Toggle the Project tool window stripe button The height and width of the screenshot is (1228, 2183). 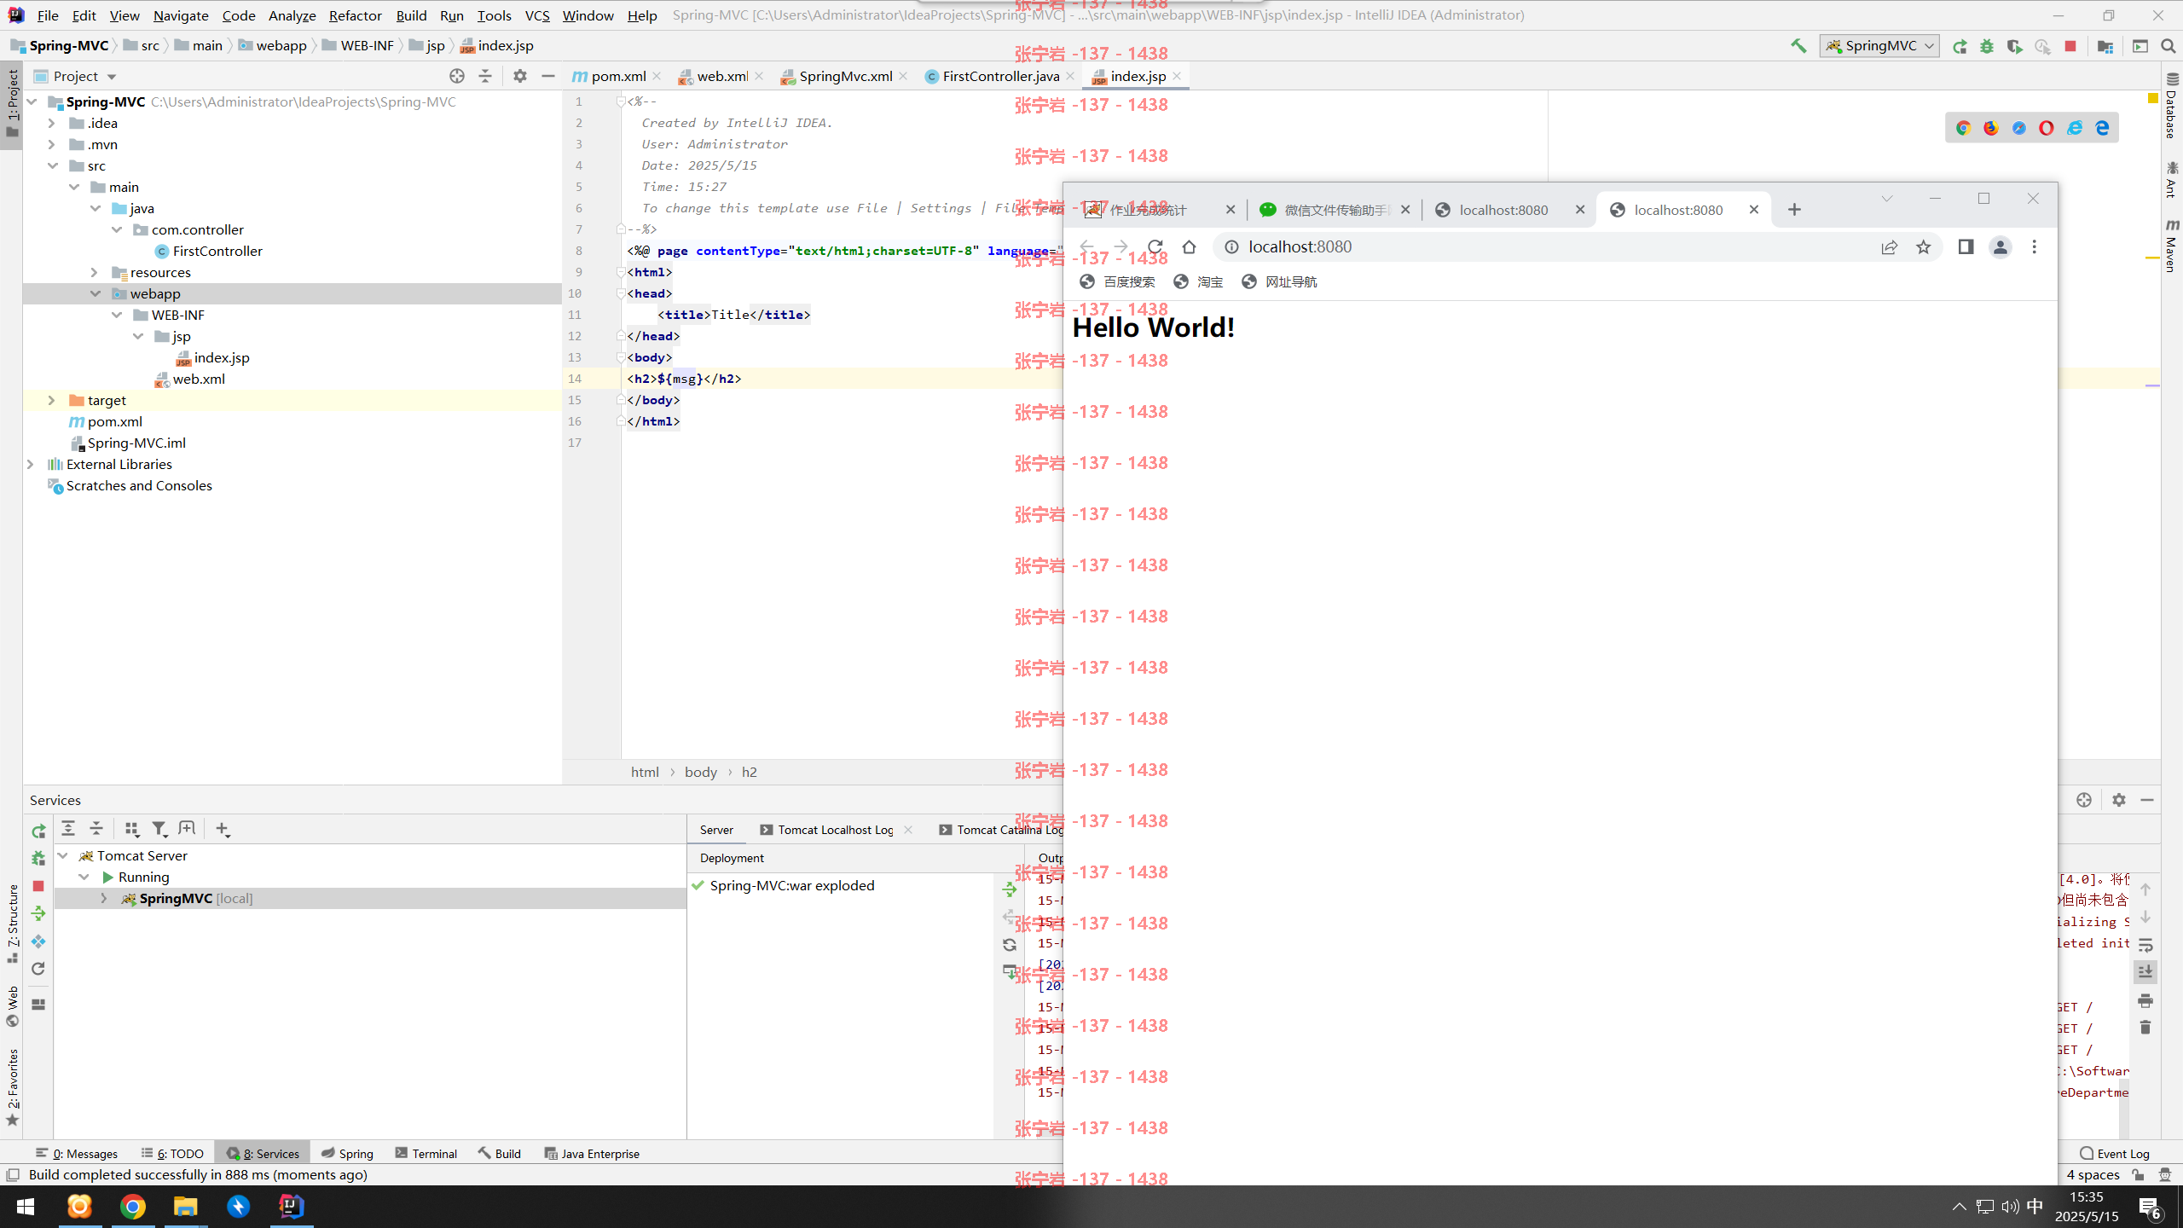[12, 104]
